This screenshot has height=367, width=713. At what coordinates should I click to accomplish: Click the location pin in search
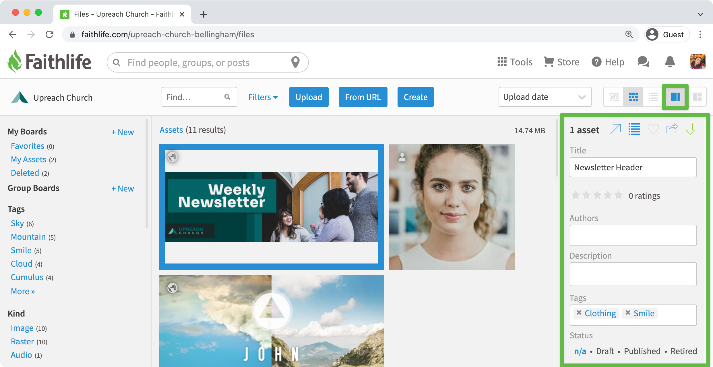pyautogui.click(x=295, y=62)
